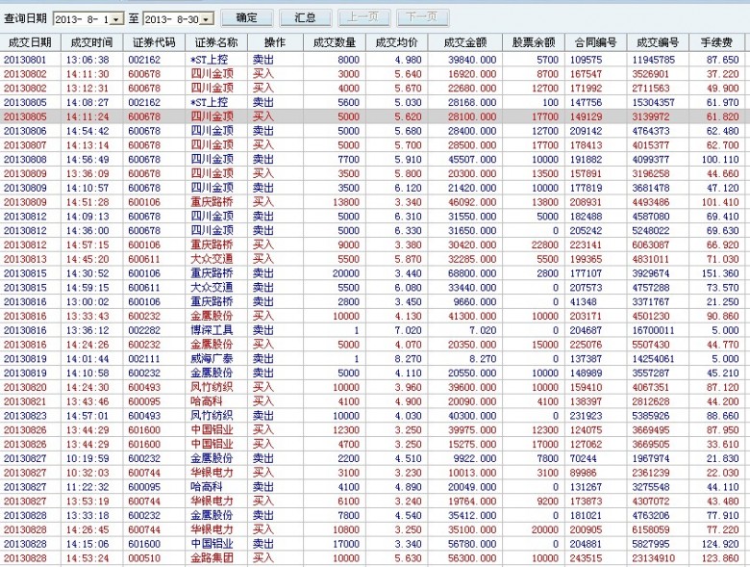The width and height of the screenshot is (750, 567).
Task: Sort by 手续费 column header
Action: pos(716,42)
